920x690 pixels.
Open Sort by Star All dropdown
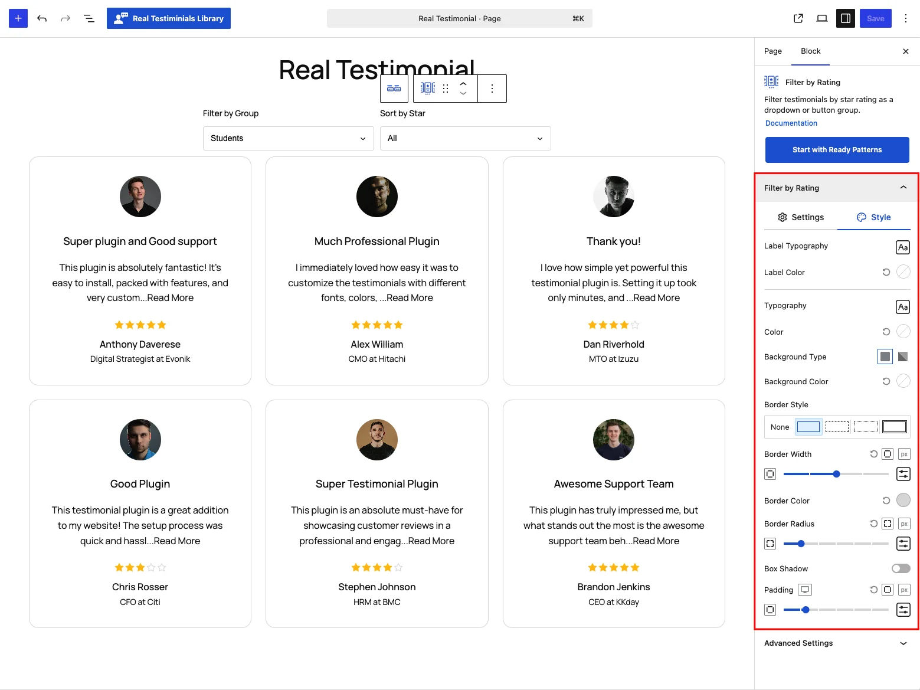[x=466, y=138]
